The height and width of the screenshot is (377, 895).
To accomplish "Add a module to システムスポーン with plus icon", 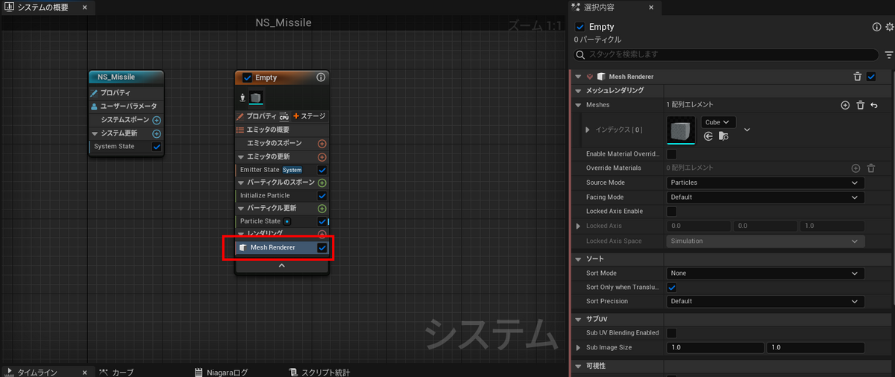I will coord(157,120).
